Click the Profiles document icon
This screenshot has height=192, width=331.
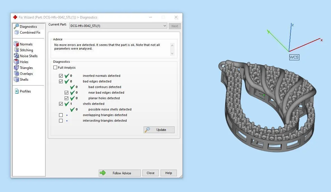17,91
